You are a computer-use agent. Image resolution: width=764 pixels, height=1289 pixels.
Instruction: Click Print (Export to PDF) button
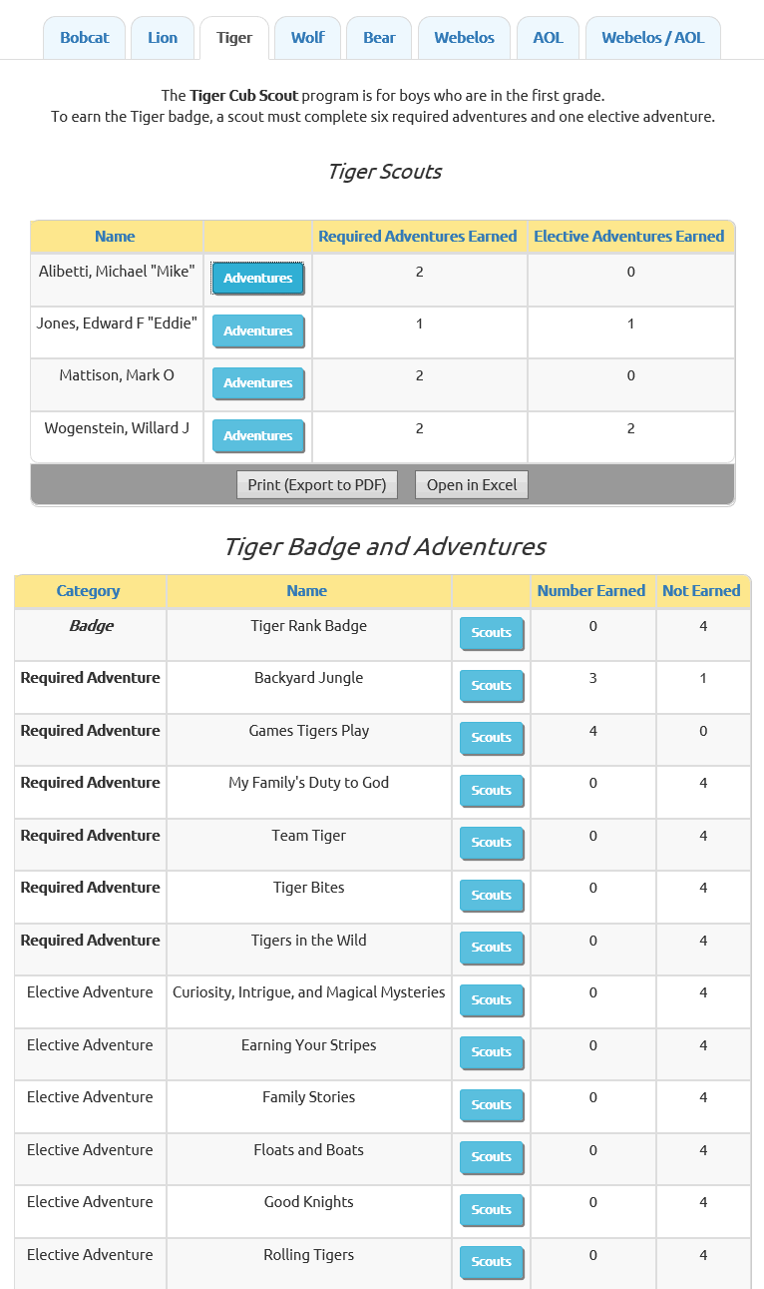[x=316, y=484]
